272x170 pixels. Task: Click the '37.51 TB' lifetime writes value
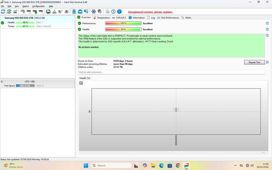118,67
